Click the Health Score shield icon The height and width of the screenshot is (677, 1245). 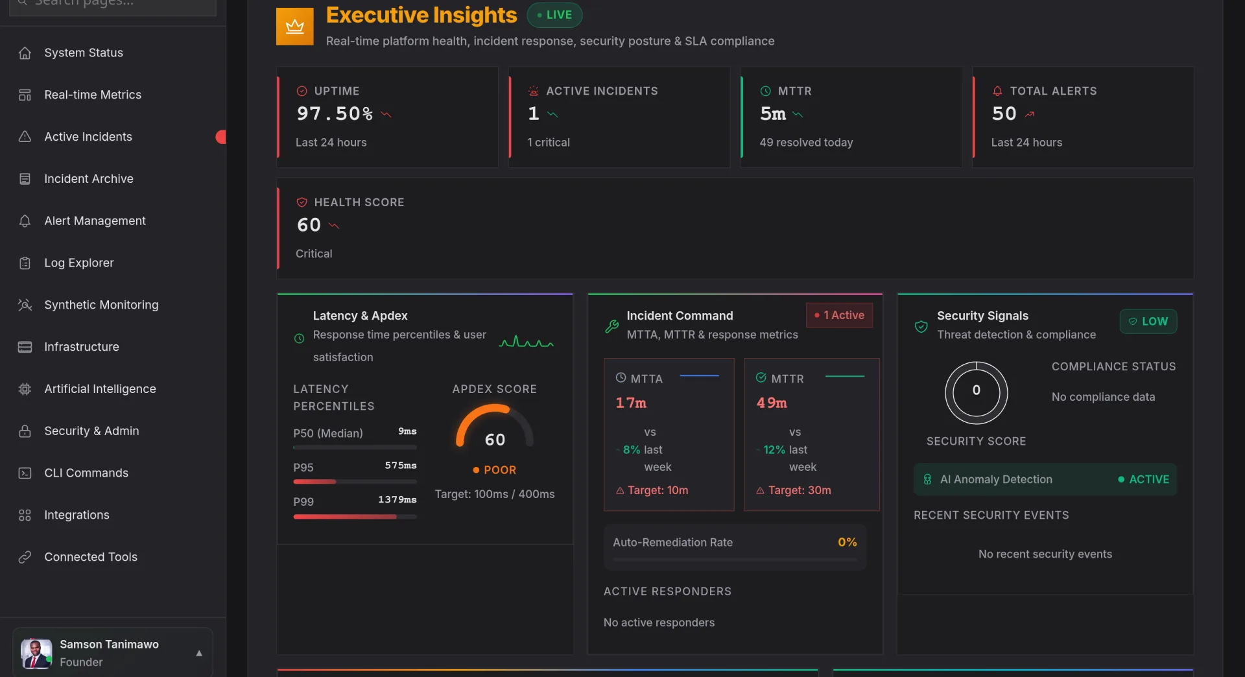302,202
